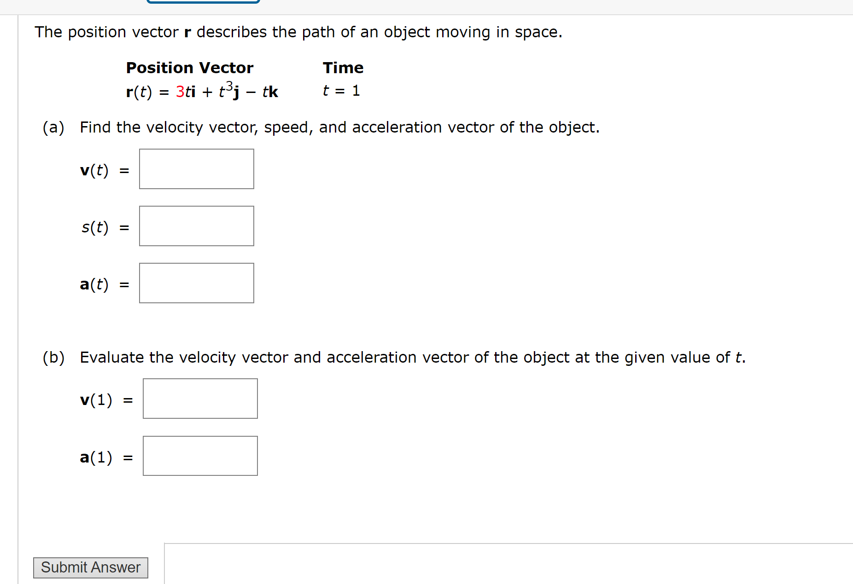Screen dimensions: 853x584
Task: Click the a(1) equals label
Action: click(x=105, y=457)
